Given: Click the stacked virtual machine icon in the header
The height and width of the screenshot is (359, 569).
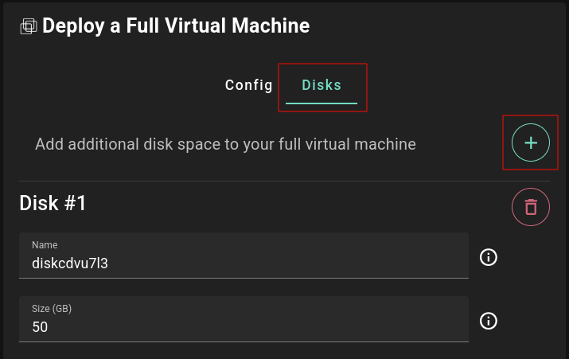Looking at the screenshot, I should tap(29, 26).
